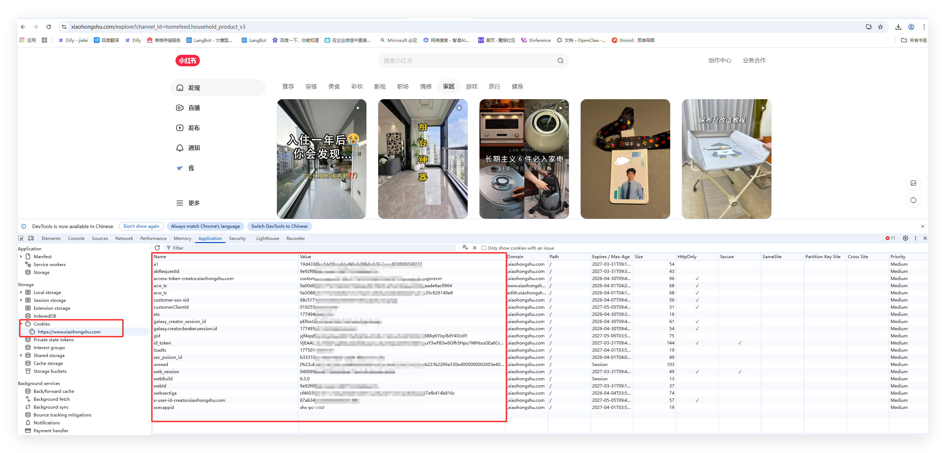Click the floating image icon on right side
The width and height of the screenshot is (946, 453).
[x=913, y=183]
